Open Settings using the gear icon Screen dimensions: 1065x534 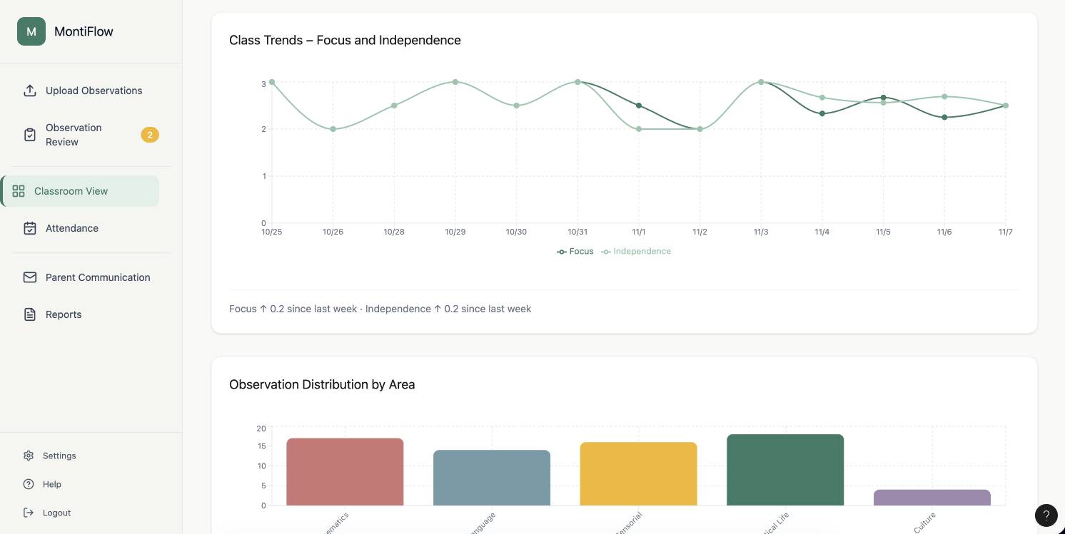click(x=28, y=456)
